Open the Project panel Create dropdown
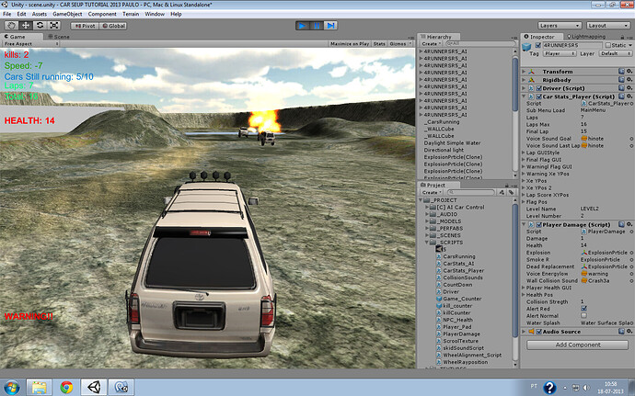Viewport: 635px width, 396px height. tap(432, 193)
